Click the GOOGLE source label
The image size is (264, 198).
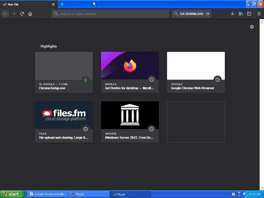click(177, 84)
